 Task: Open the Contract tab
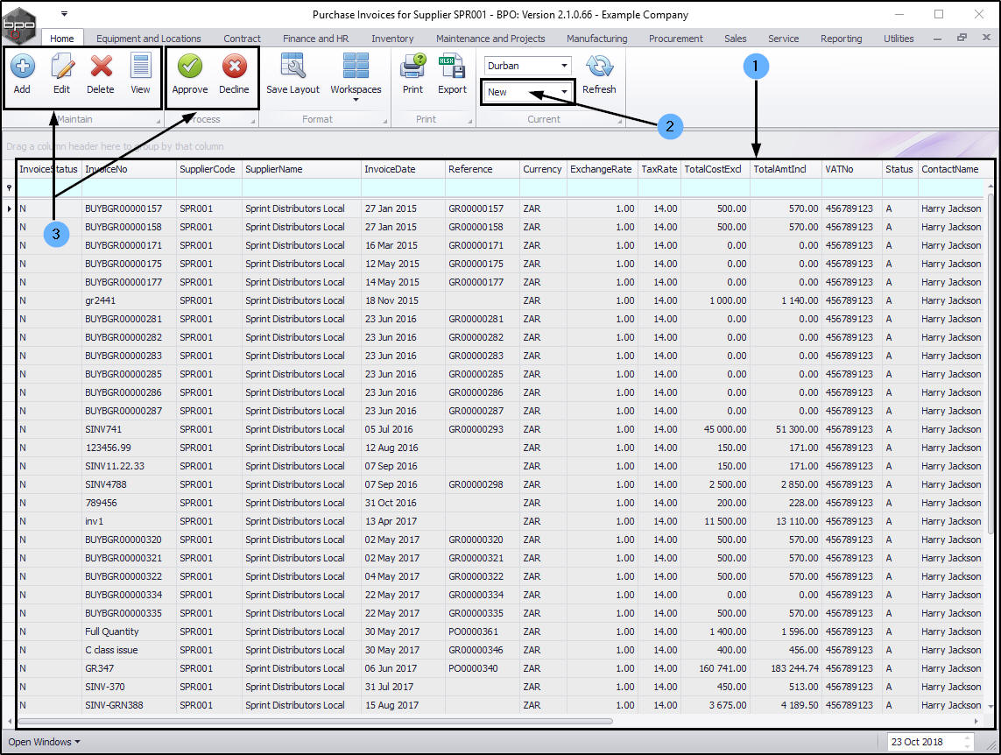(x=242, y=39)
